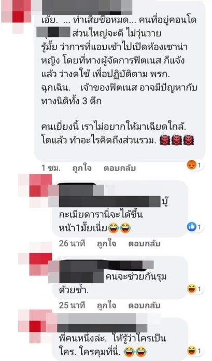Reply to the first comment via ตอบกลับ
The width and height of the screenshot is (212, 361).
[x=120, y=168]
